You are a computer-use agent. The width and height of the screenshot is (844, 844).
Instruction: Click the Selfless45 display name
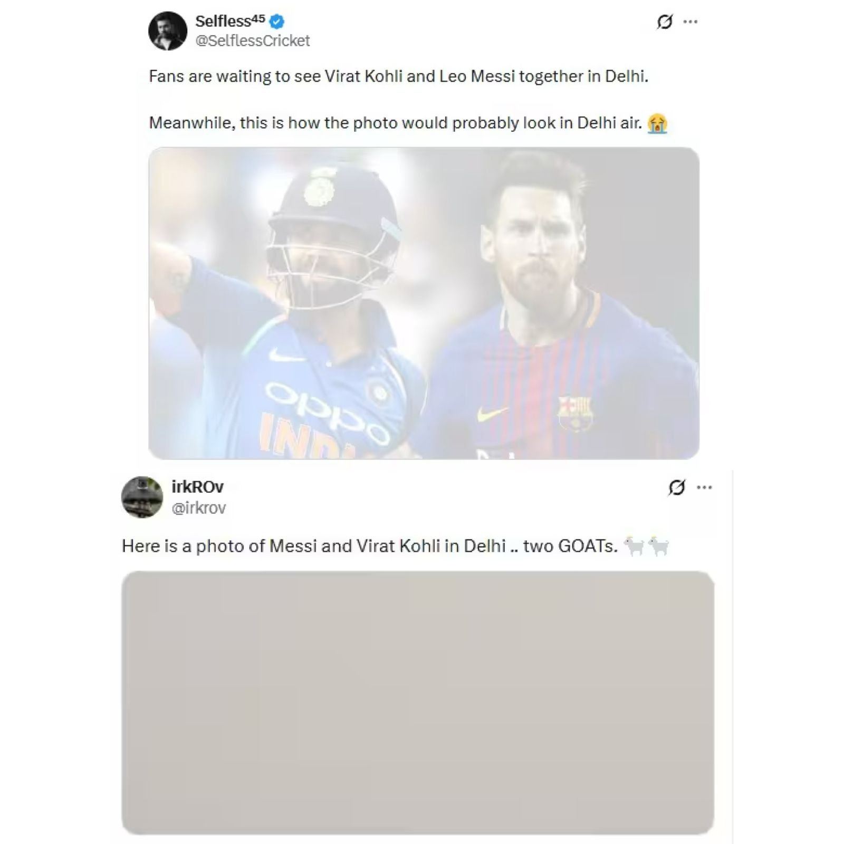(x=230, y=21)
